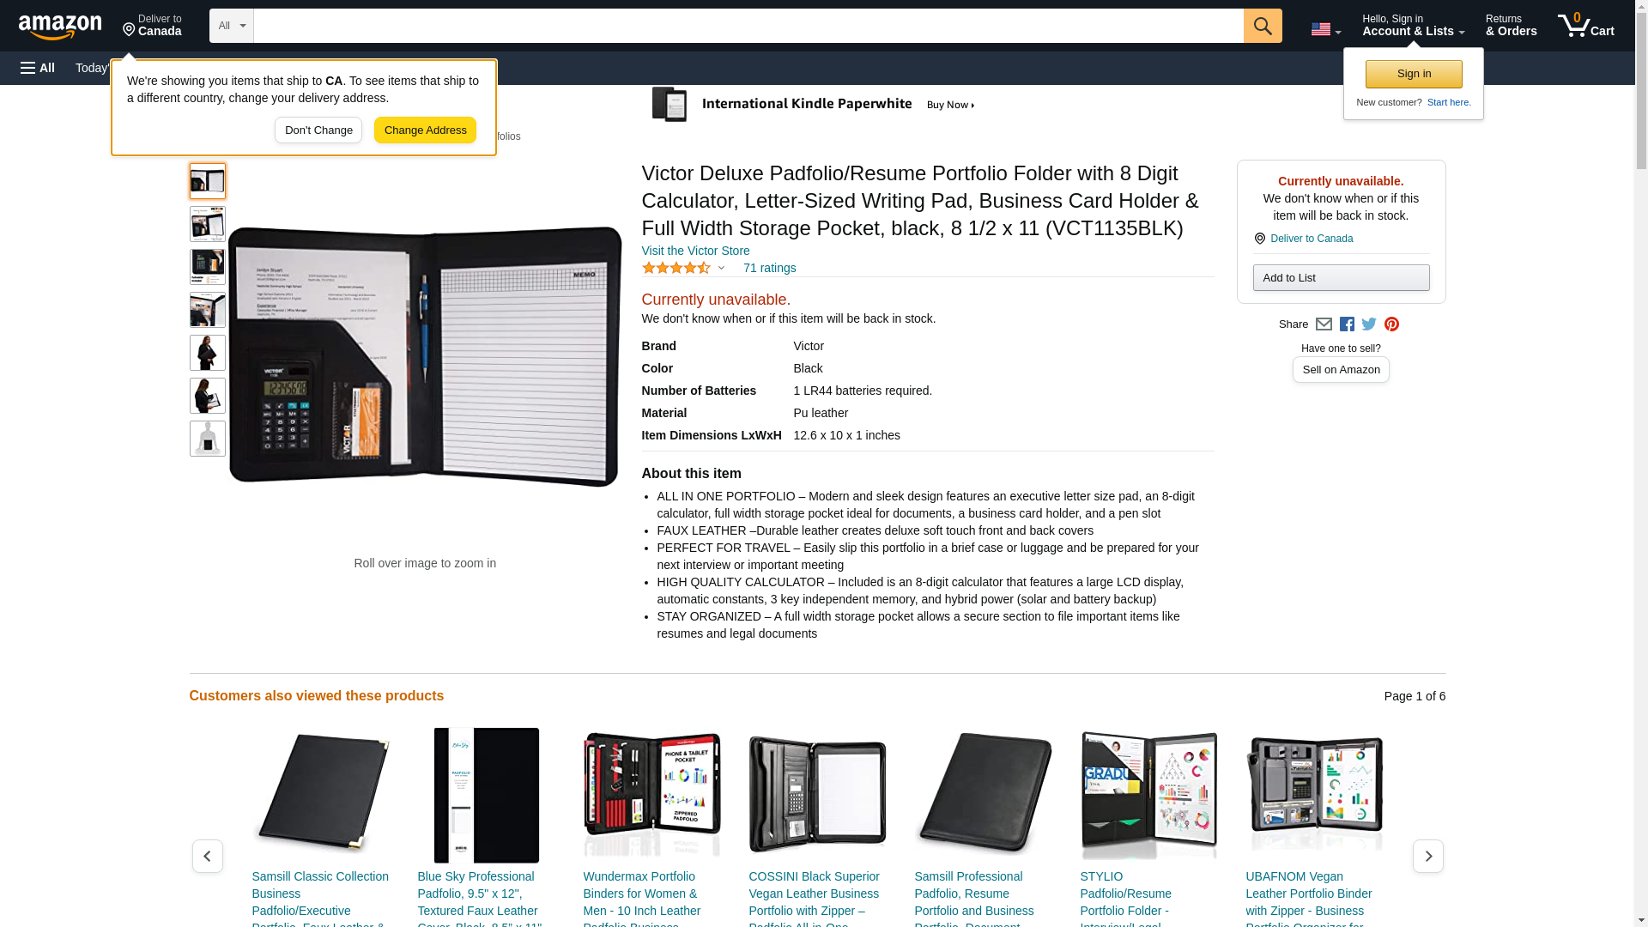
Task: Go to next page of viewed products
Action: [x=1427, y=857]
